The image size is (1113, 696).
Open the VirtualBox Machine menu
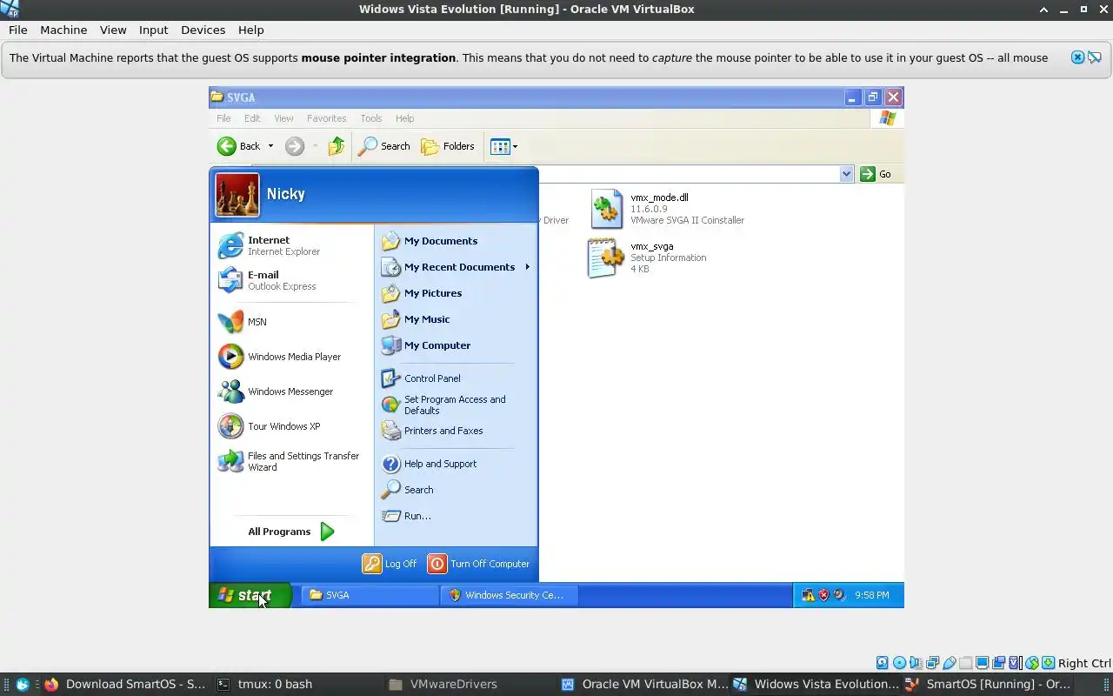[x=63, y=30]
